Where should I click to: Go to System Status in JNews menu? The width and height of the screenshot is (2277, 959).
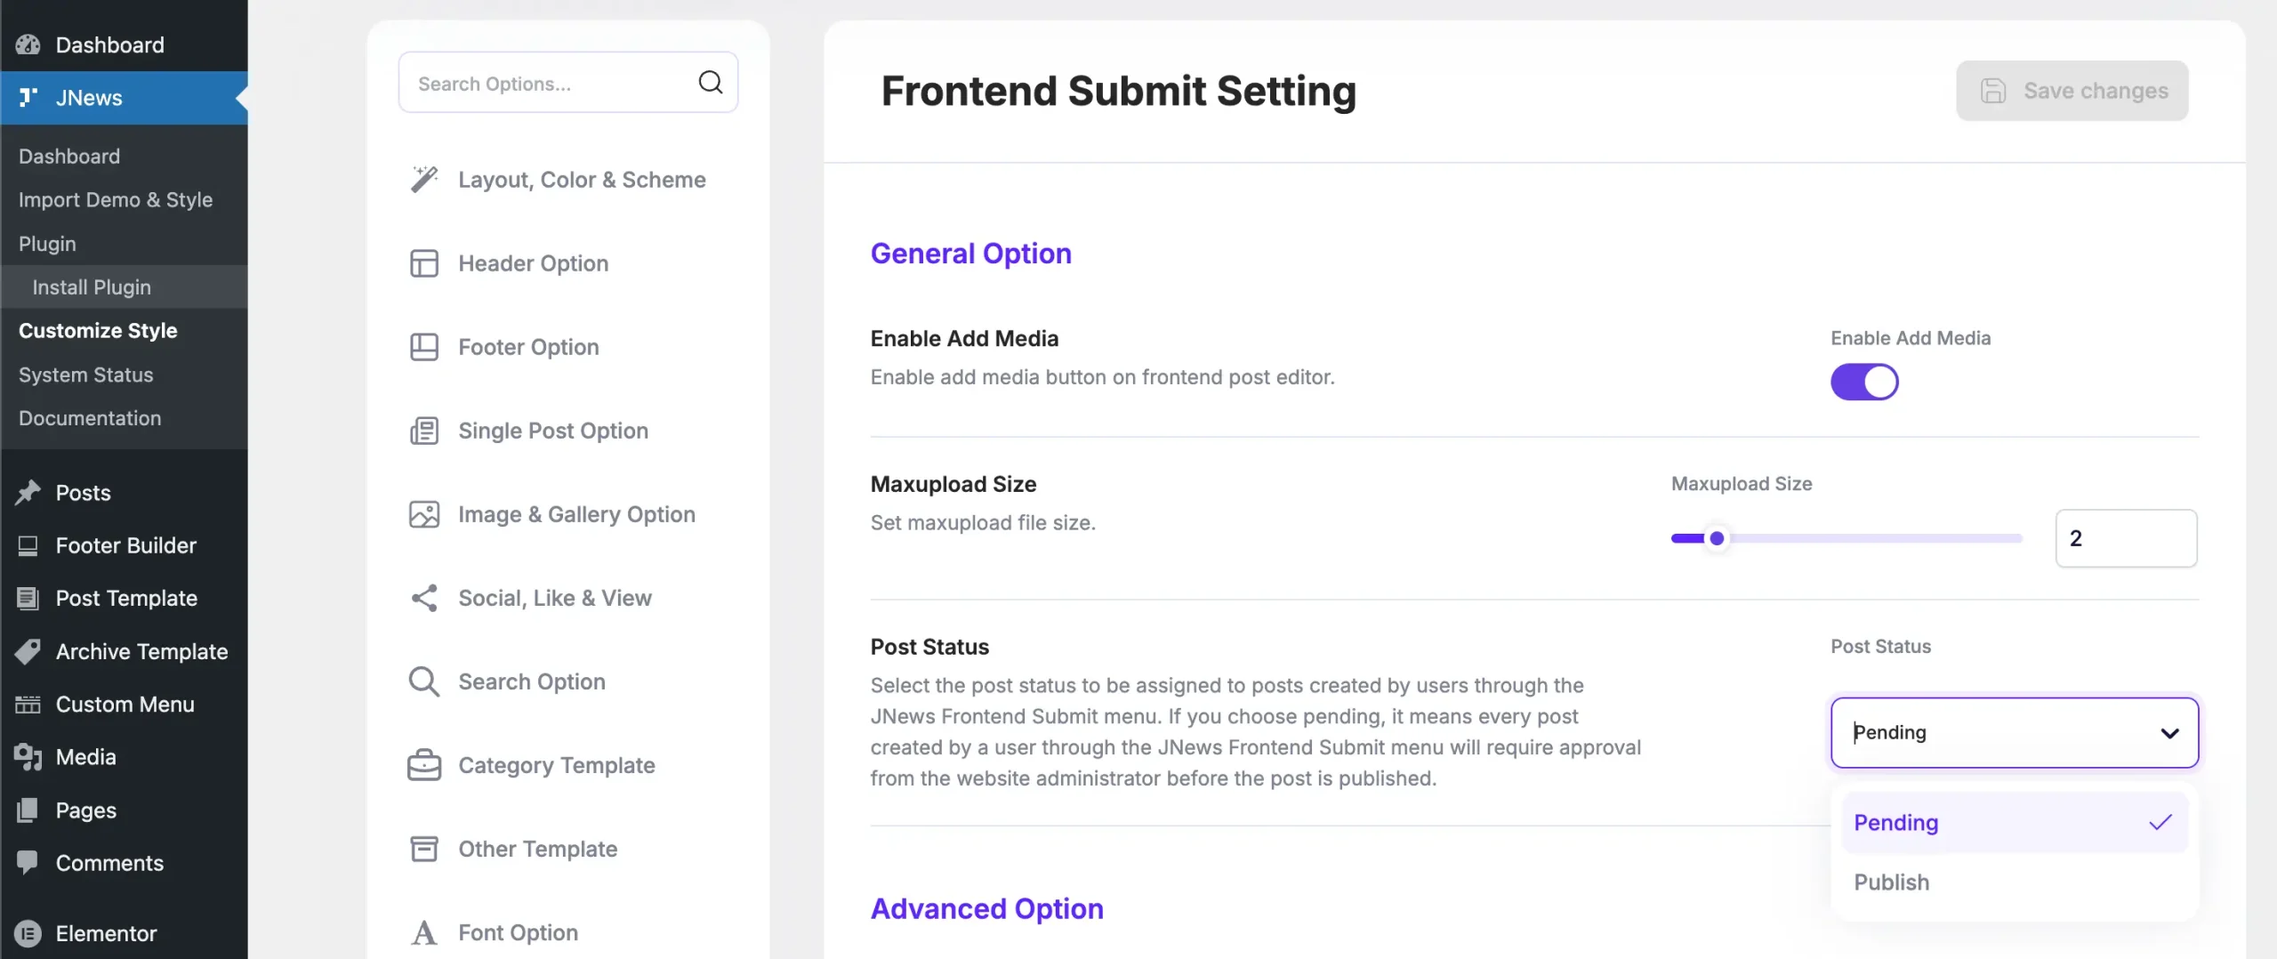click(86, 375)
